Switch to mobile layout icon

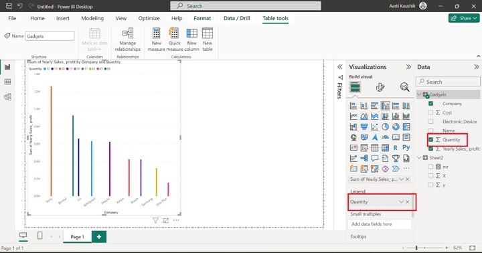[x=39, y=236]
